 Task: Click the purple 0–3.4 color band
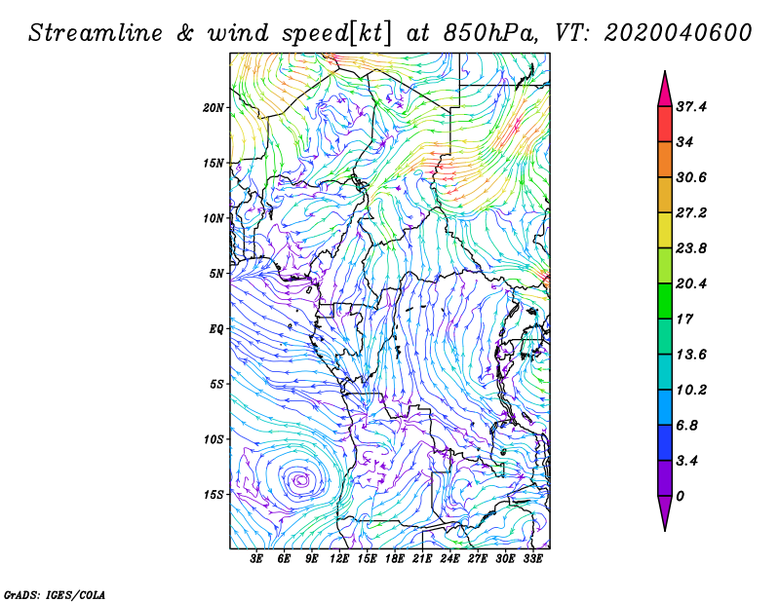(x=665, y=478)
